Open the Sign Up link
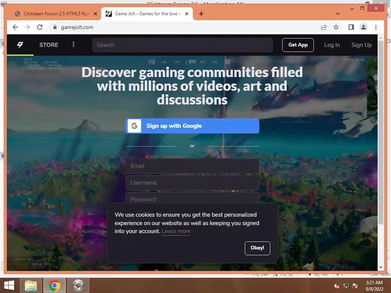The image size is (391, 293). click(361, 45)
